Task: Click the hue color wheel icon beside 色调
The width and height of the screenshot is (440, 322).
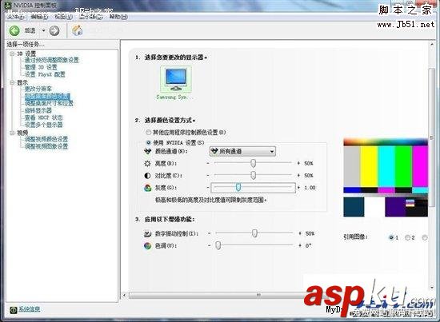Action: tap(148, 246)
